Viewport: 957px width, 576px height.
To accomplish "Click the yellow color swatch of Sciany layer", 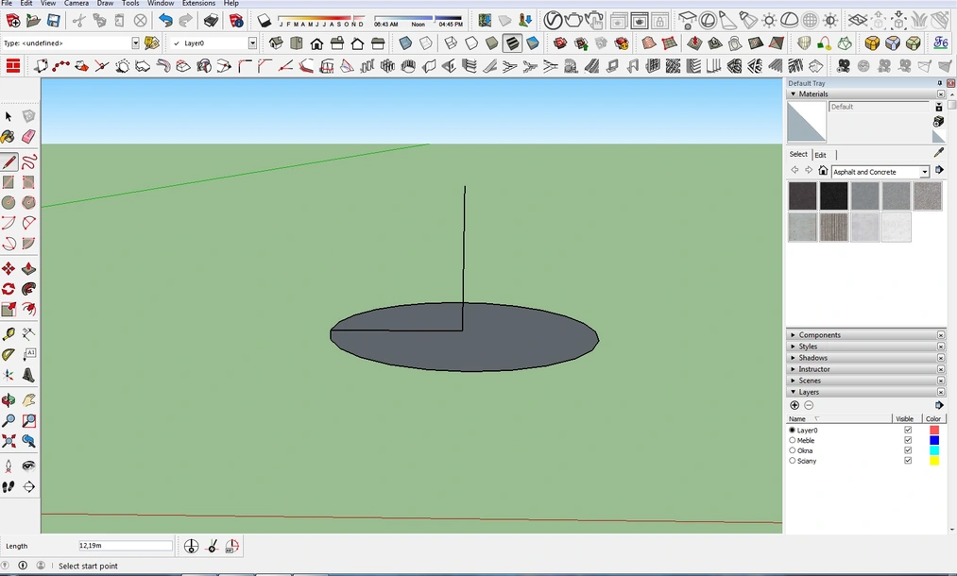I will click(933, 461).
